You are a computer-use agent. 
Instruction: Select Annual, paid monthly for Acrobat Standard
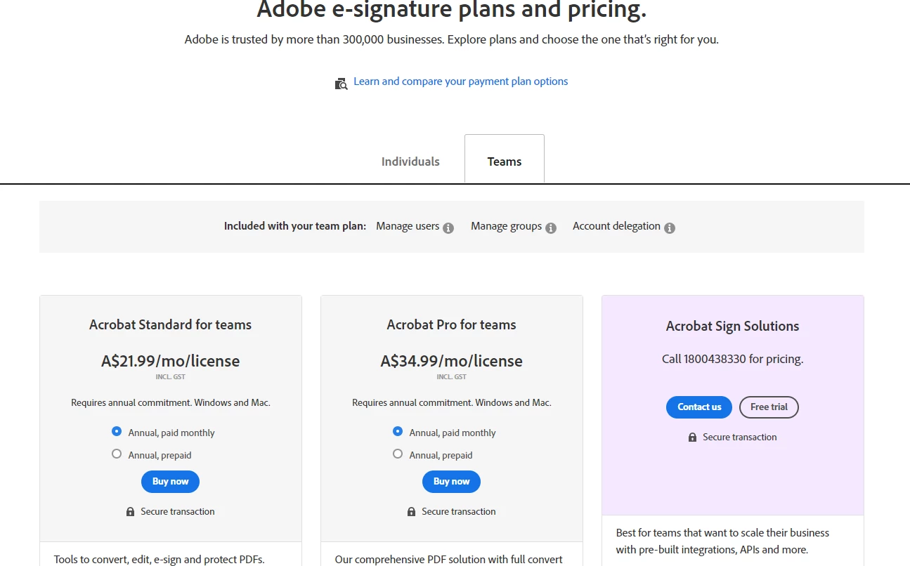point(117,431)
